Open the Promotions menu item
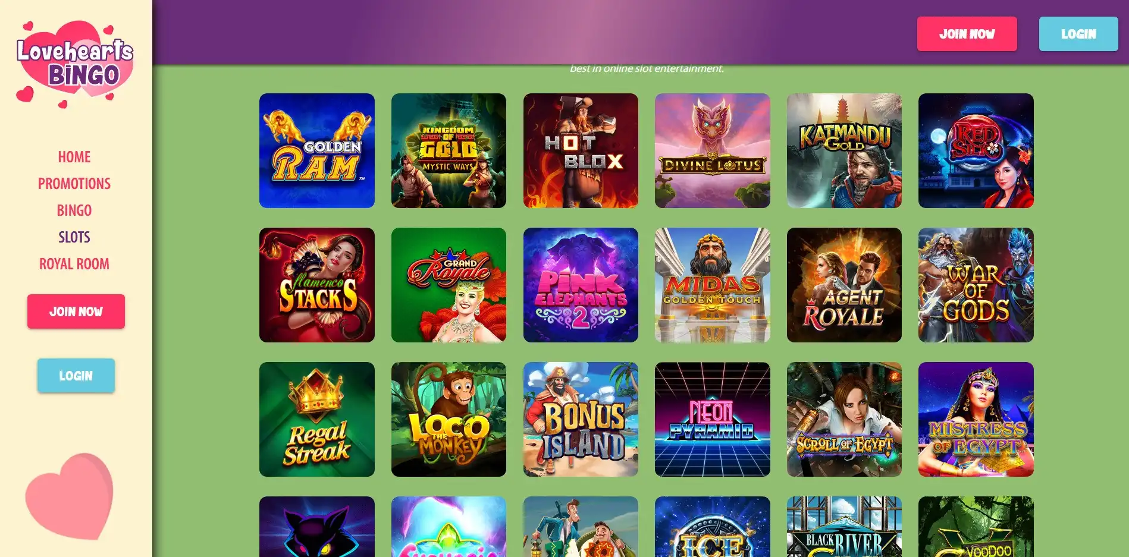Screen dimensions: 1129x557 [74, 184]
